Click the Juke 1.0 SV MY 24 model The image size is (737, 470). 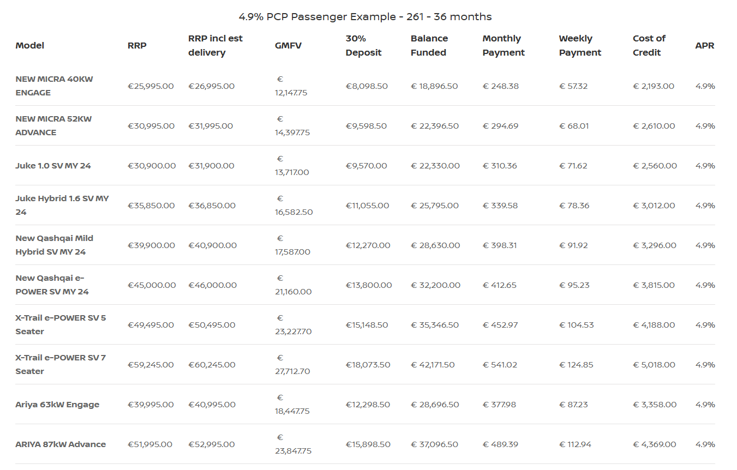[x=53, y=166]
